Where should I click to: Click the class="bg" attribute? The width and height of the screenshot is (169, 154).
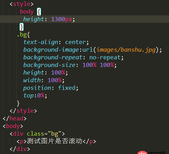click(44, 134)
